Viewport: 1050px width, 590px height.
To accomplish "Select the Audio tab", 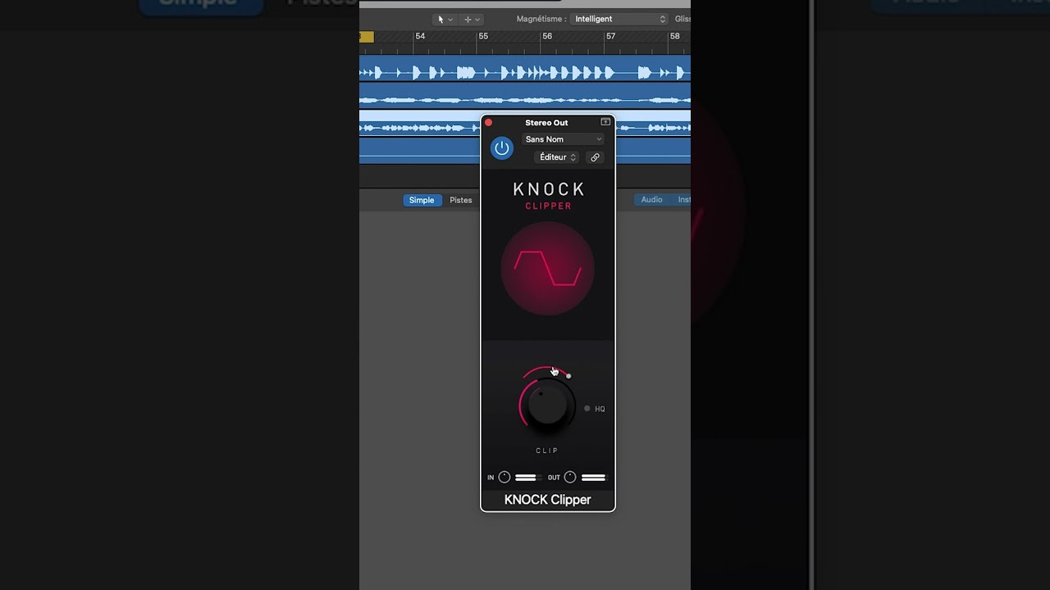I will pyautogui.click(x=652, y=200).
